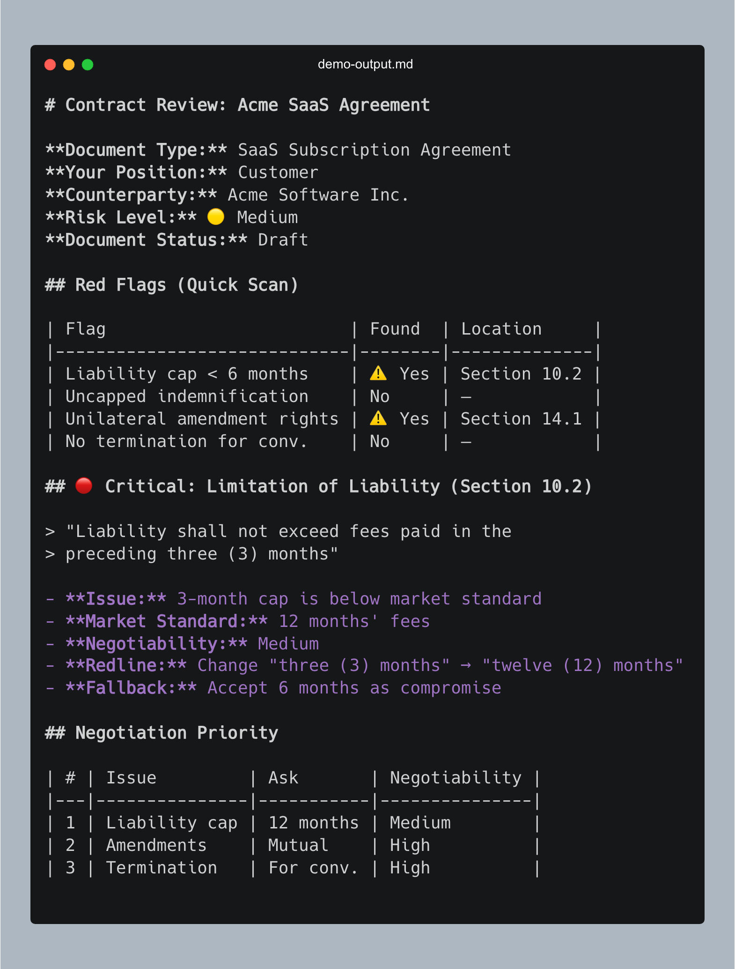Viewport: 735px width, 969px height.
Task: Click the 'Medium' risk level value
Action: point(267,217)
